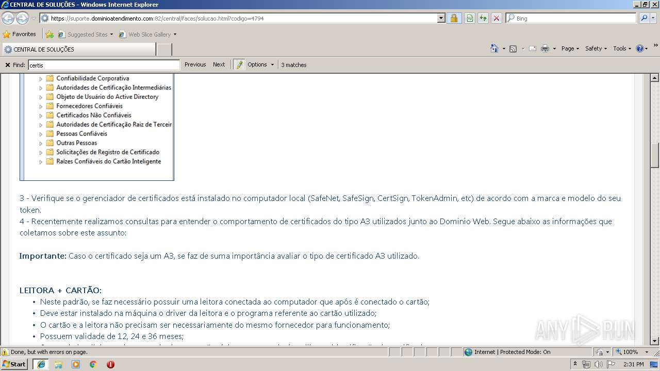Open the Suggested Sites link
Image resolution: width=660 pixels, height=371 pixels.
click(x=86, y=35)
